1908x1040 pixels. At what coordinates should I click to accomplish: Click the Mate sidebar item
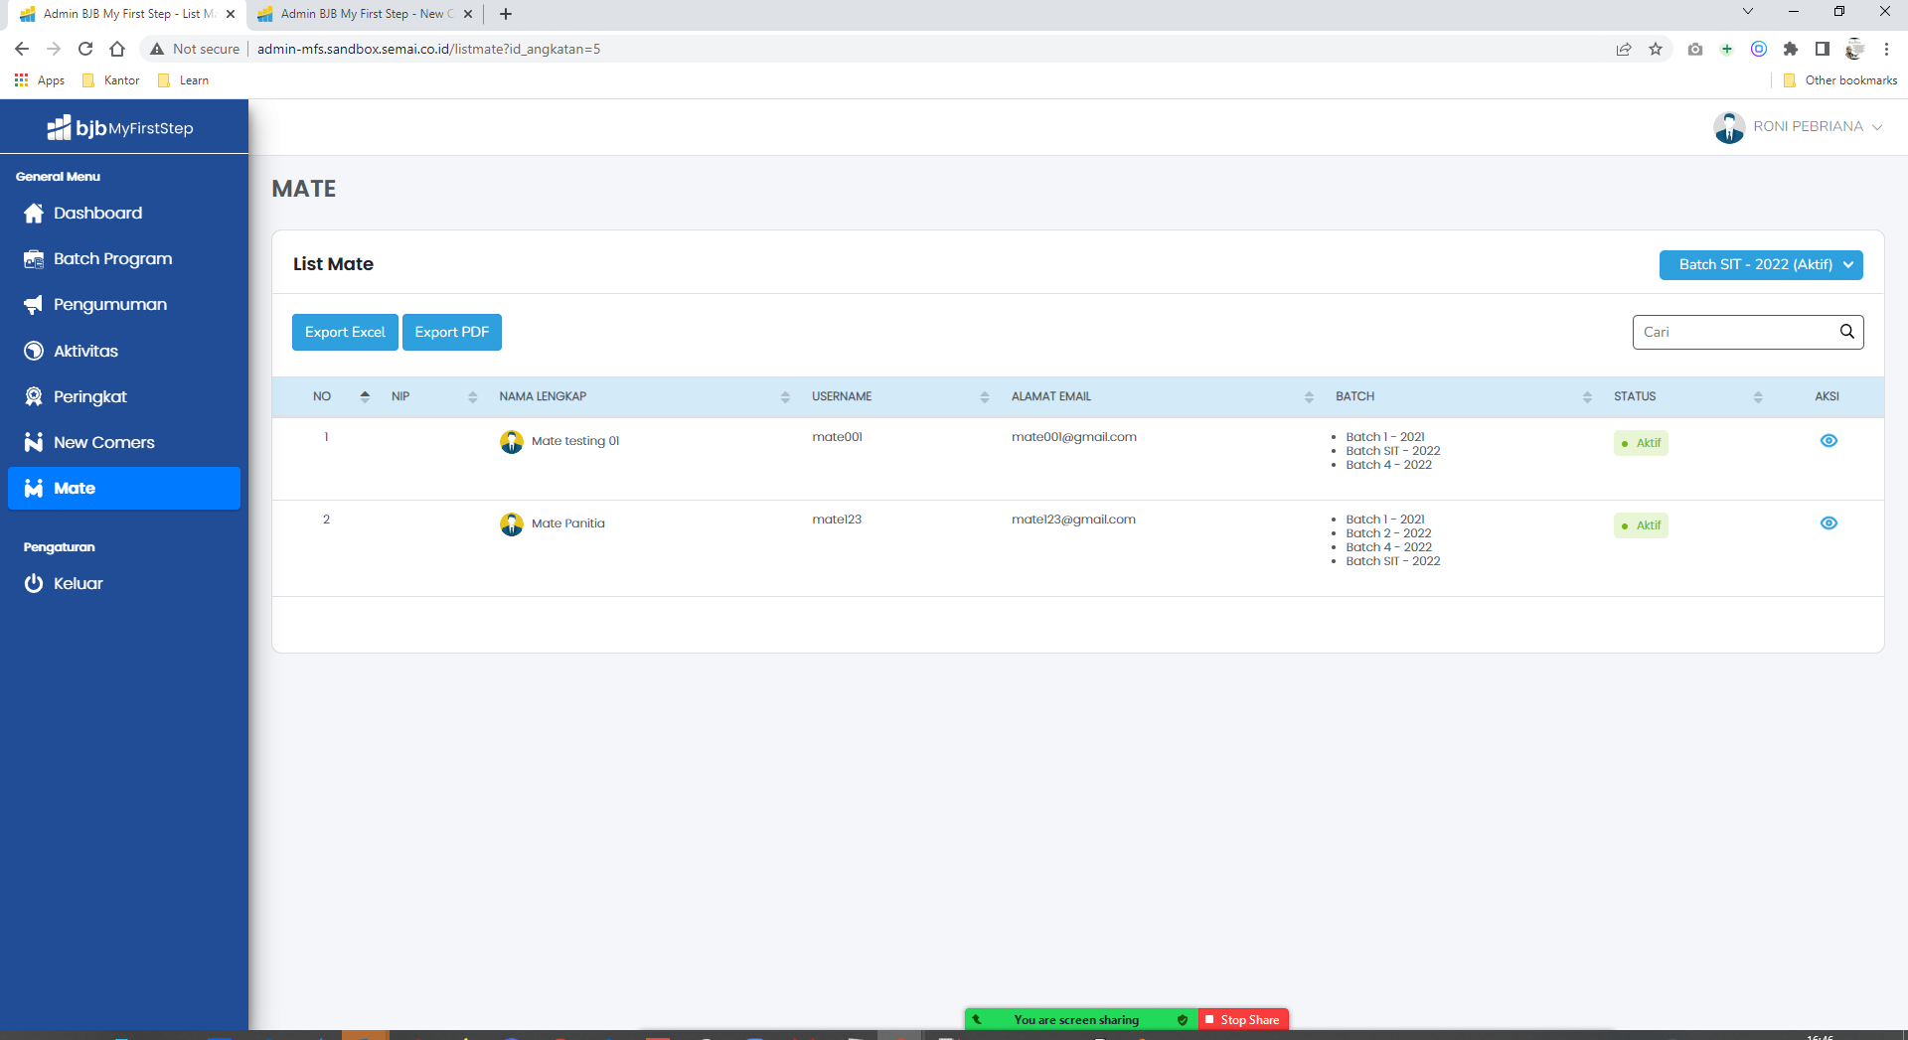124,488
